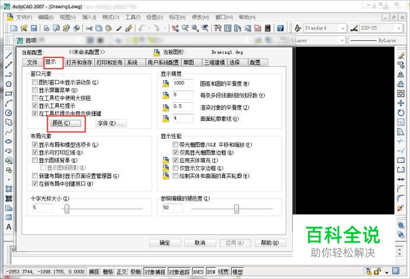Click the Help question mark icon
The height and width of the screenshot is (279, 410).
coord(280,28)
